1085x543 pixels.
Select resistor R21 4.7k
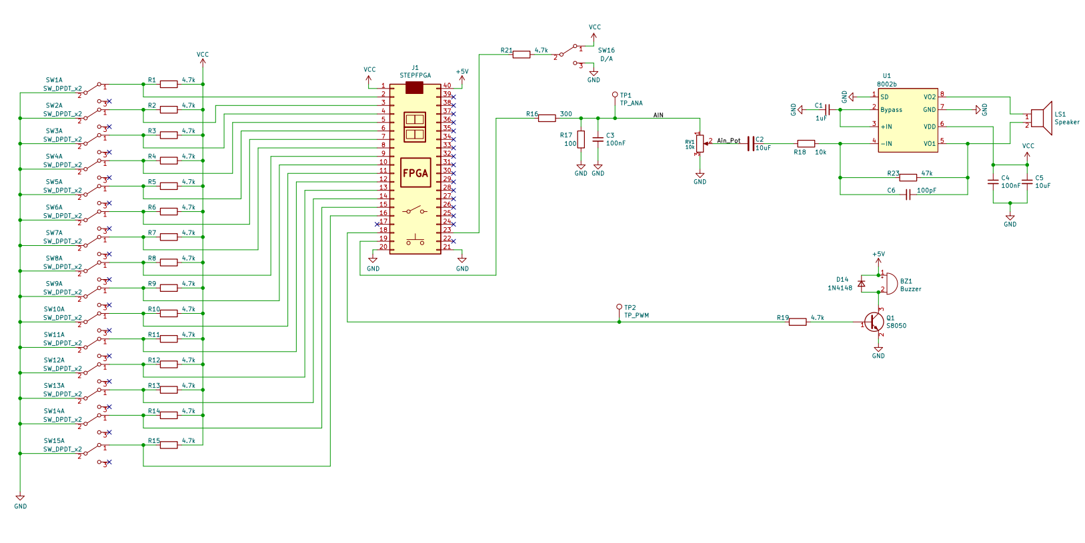(521, 55)
